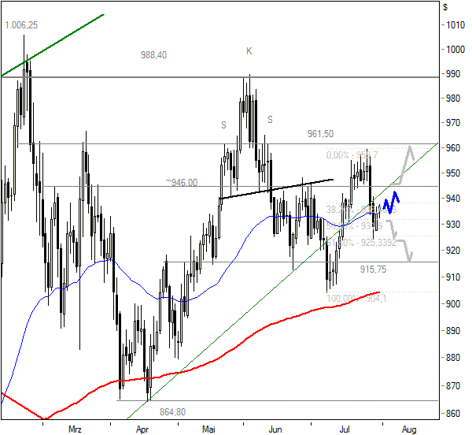Click the 1000 price axis value
Viewport: 472px width, 435px height.
click(455, 50)
